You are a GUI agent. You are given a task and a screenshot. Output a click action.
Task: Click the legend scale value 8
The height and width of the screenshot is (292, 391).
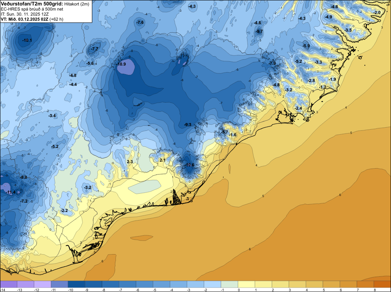375,290
